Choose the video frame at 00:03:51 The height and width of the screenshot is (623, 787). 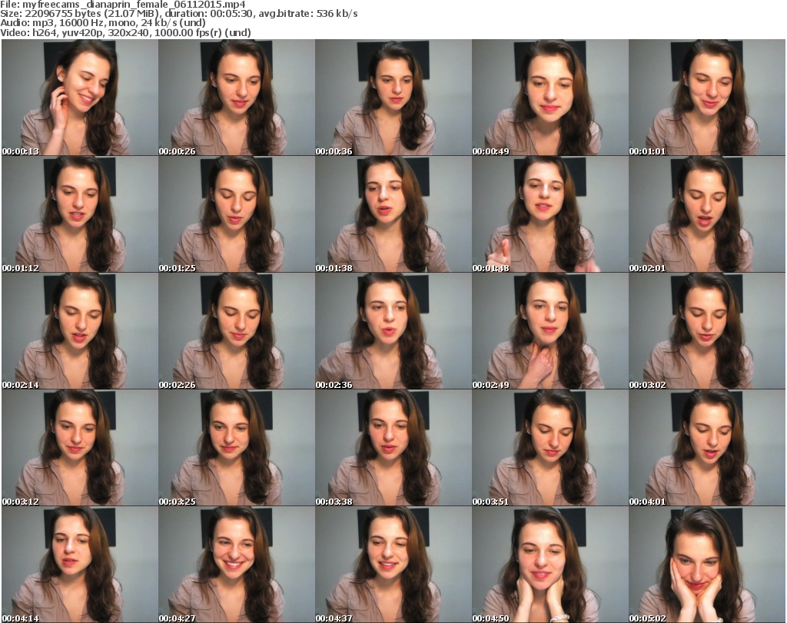tap(550, 448)
